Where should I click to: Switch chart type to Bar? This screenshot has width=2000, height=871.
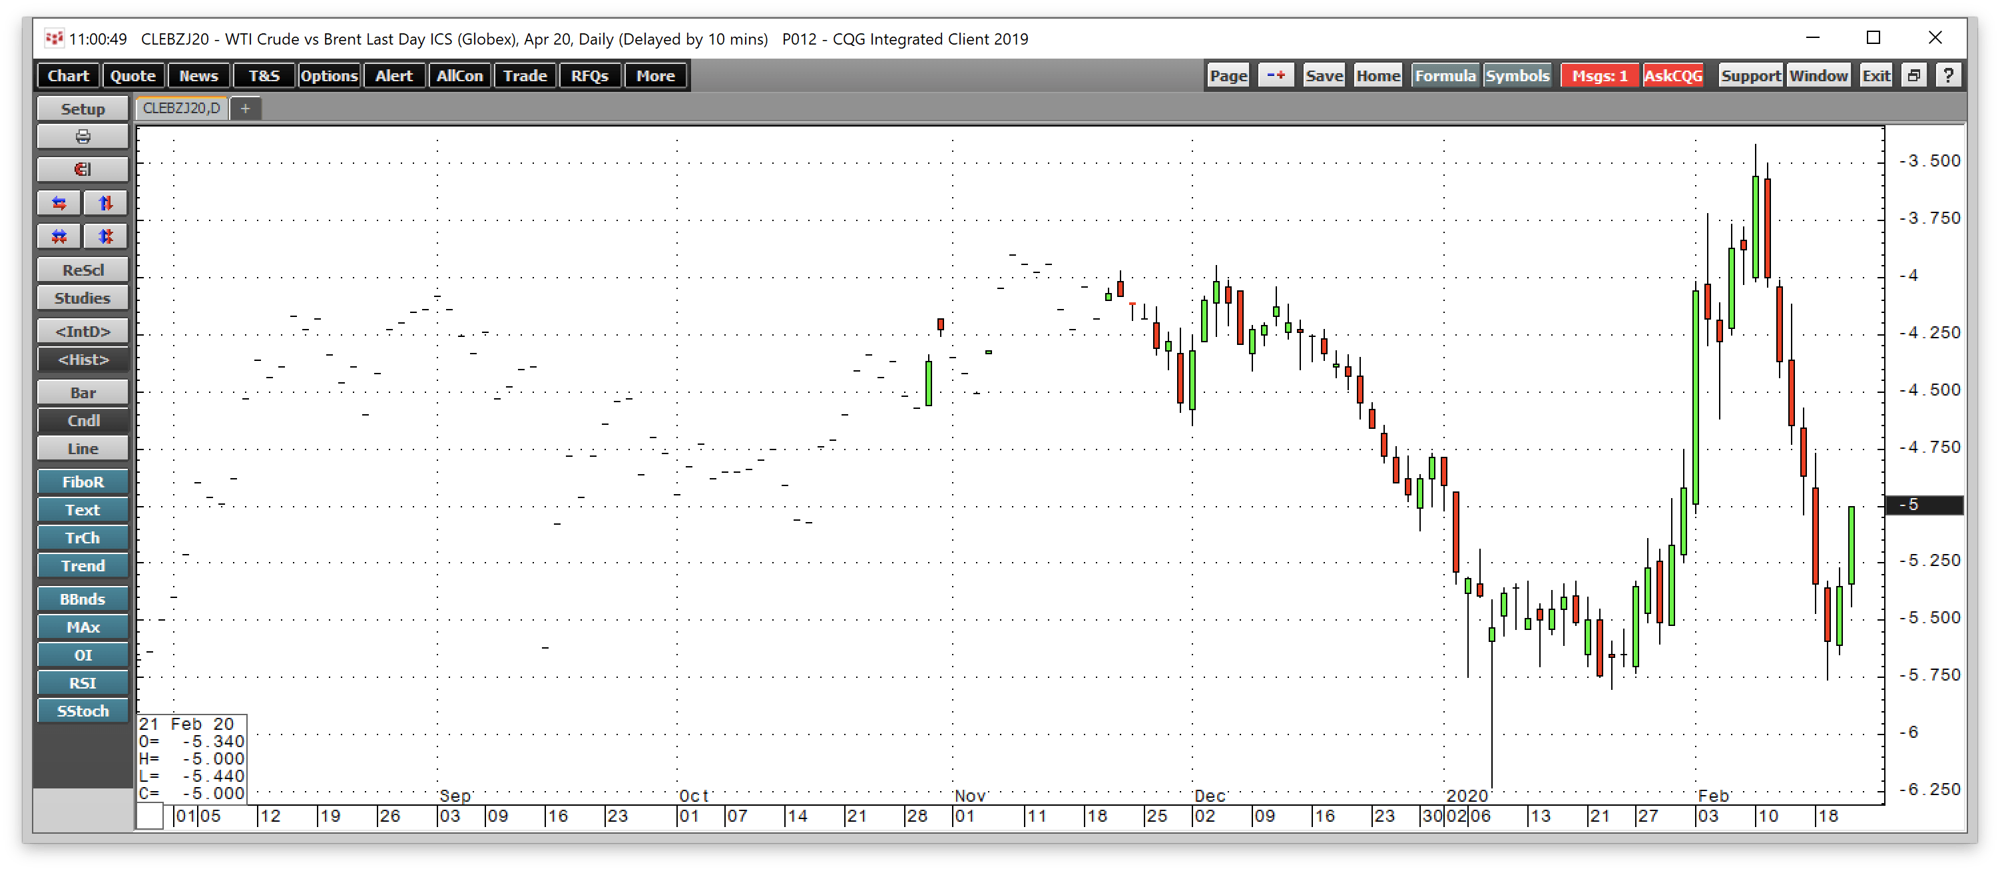[83, 393]
